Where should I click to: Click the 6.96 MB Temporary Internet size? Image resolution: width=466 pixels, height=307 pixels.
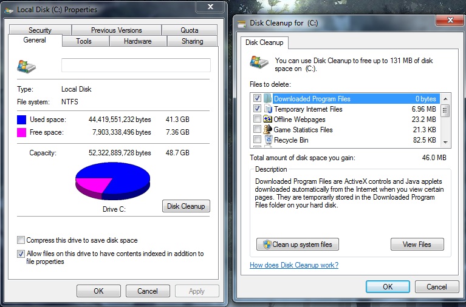pos(424,109)
